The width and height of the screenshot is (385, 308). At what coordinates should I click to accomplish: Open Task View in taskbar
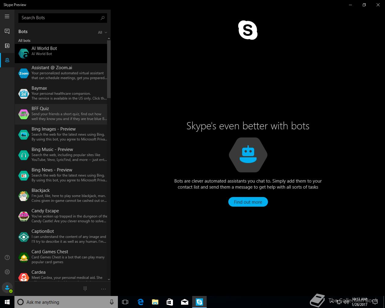click(x=125, y=302)
